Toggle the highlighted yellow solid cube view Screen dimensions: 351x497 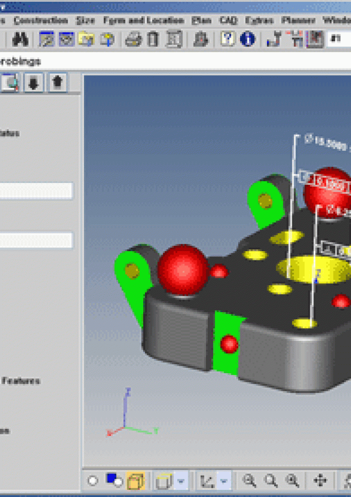(x=135, y=481)
